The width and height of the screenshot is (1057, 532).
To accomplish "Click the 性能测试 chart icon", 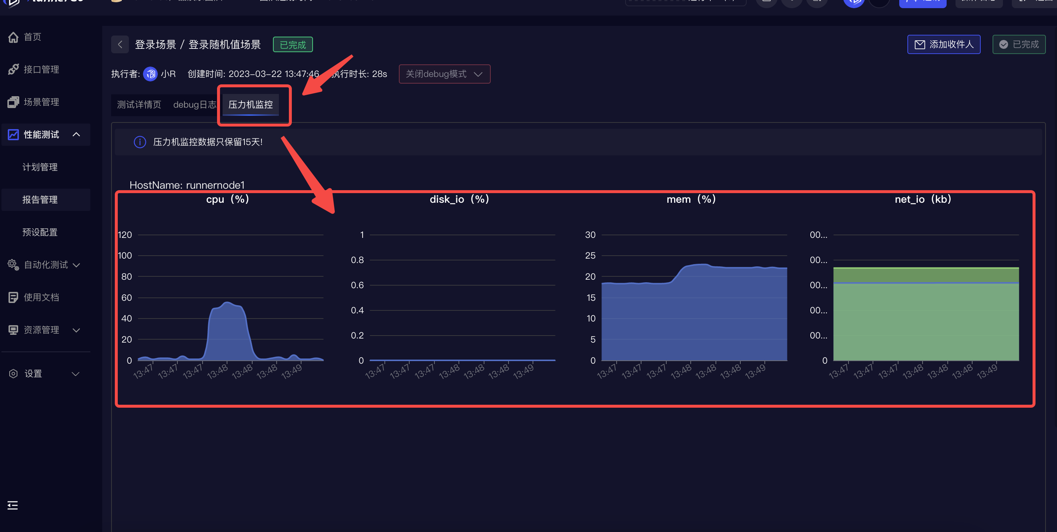I will pyautogui.click(x=13, y=134).
